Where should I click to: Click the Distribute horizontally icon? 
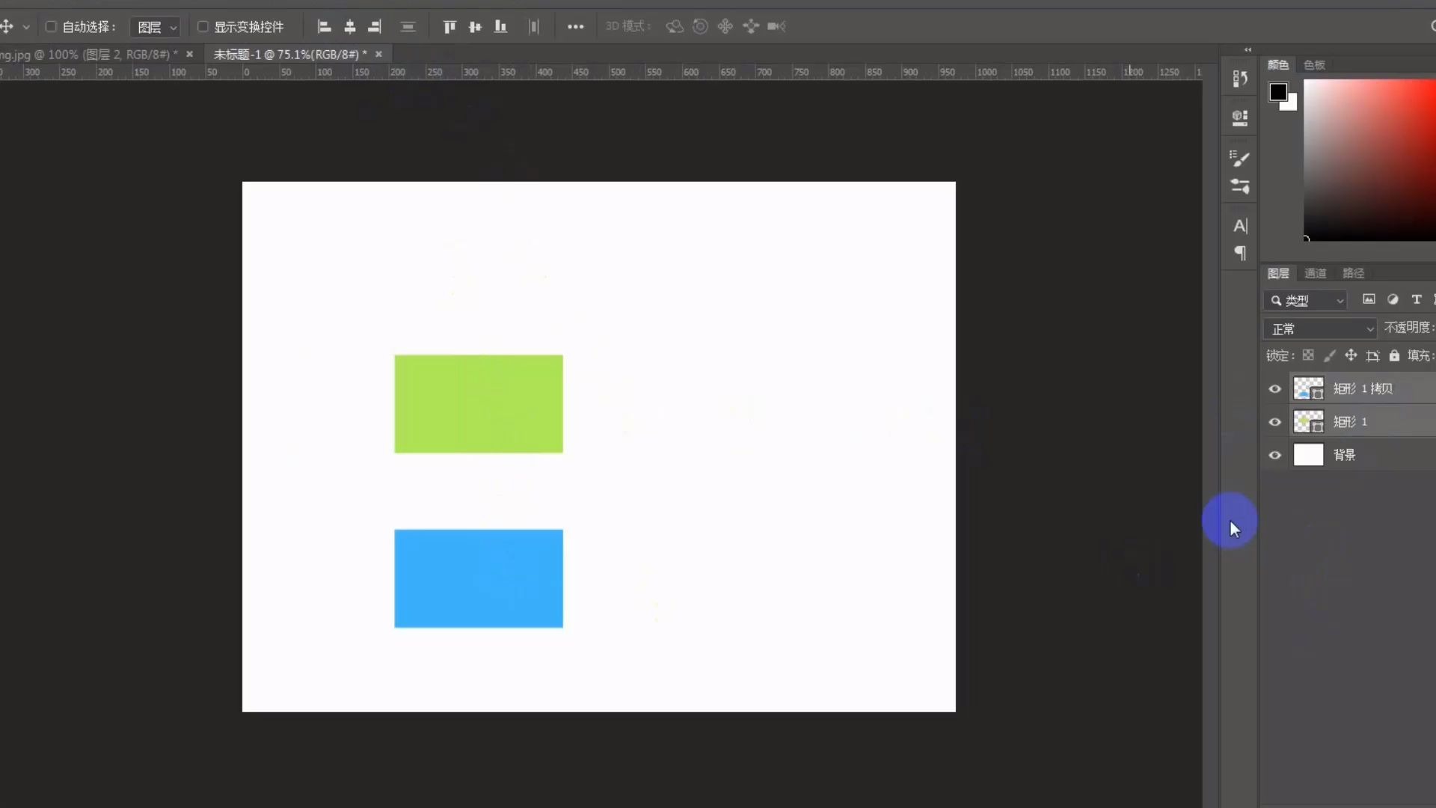click(533, 27)
